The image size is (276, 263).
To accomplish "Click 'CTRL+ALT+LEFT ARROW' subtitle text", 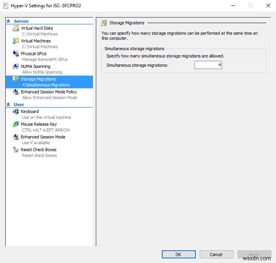I will tap(46, 130).
